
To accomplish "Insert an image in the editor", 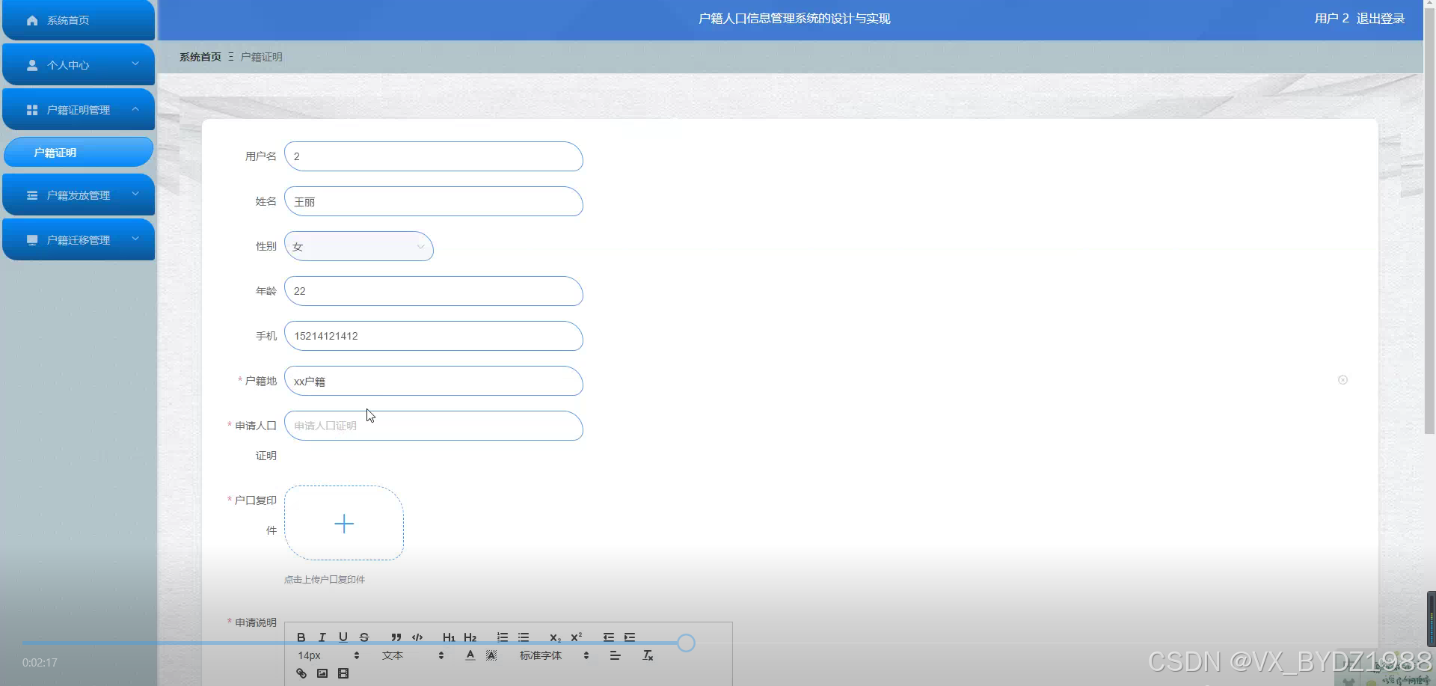I will [322, 673].
